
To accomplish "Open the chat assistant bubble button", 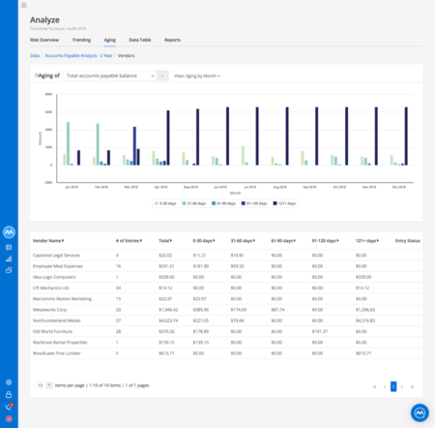I will click(420, 413).
